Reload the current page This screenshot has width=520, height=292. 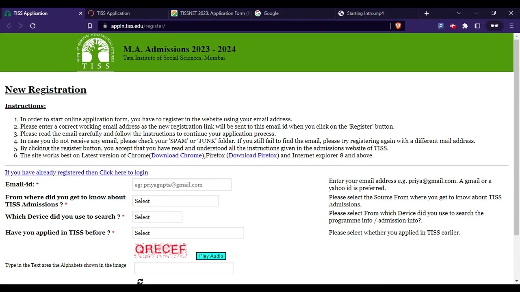pos(33,26)
